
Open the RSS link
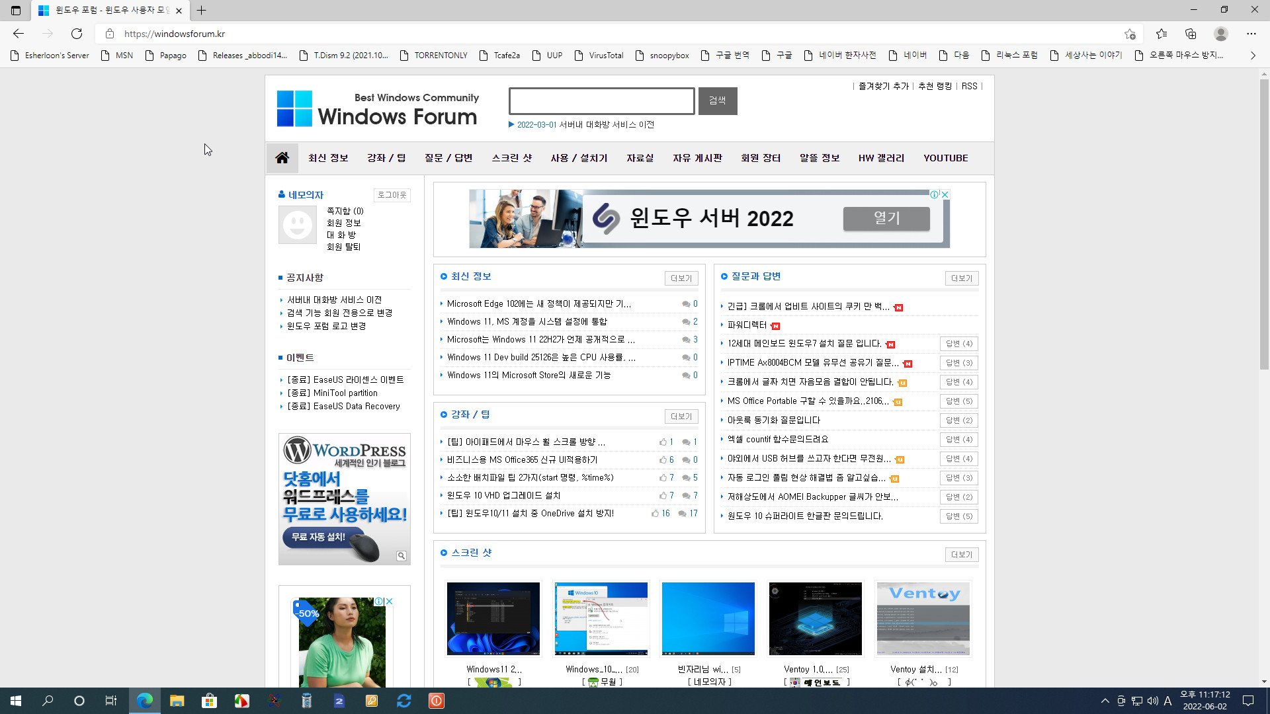point(969,87)
